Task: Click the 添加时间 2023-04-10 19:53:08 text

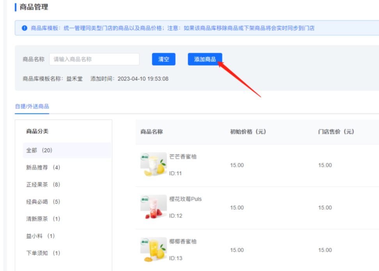Action: point(129,79)
